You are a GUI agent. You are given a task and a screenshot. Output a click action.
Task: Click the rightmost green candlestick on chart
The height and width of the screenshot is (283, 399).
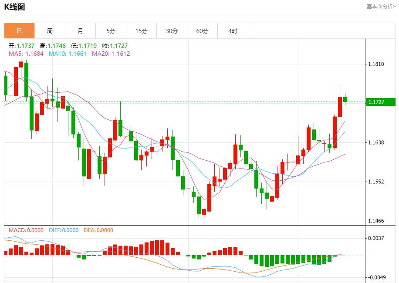click(345, 99)
